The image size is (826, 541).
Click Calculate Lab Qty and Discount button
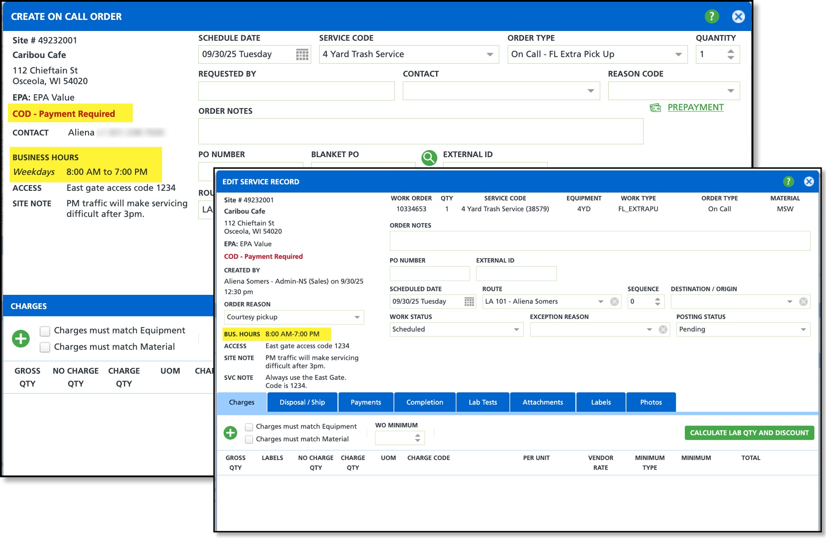(x=749, y=433)
